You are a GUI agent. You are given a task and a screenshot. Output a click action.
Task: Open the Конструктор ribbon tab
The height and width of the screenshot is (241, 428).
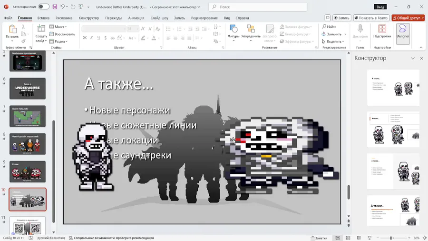(89, 18)
